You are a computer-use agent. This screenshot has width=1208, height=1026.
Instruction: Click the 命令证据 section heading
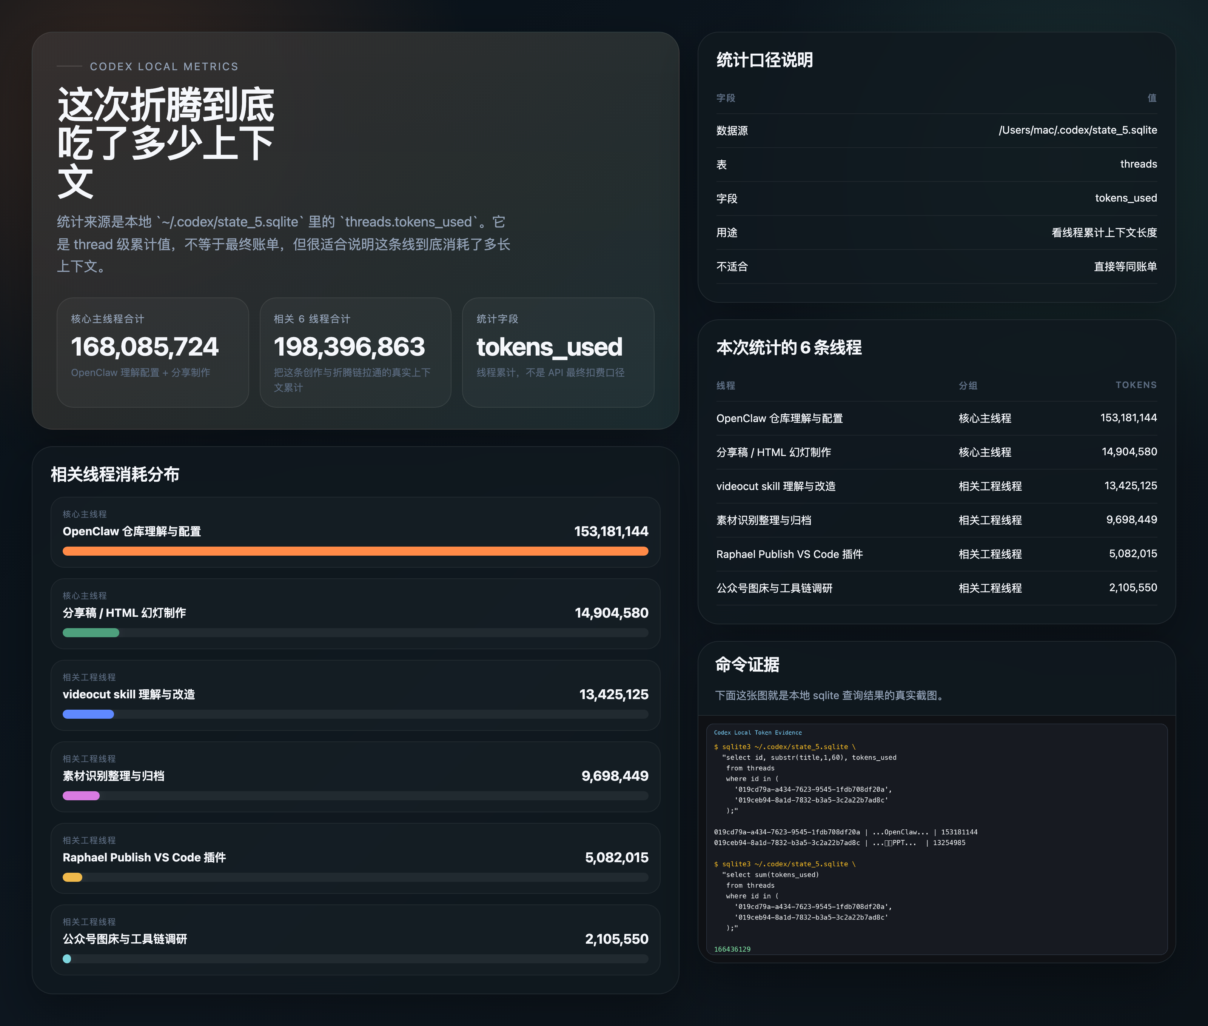pyautogui.click(x=747, y=665)
